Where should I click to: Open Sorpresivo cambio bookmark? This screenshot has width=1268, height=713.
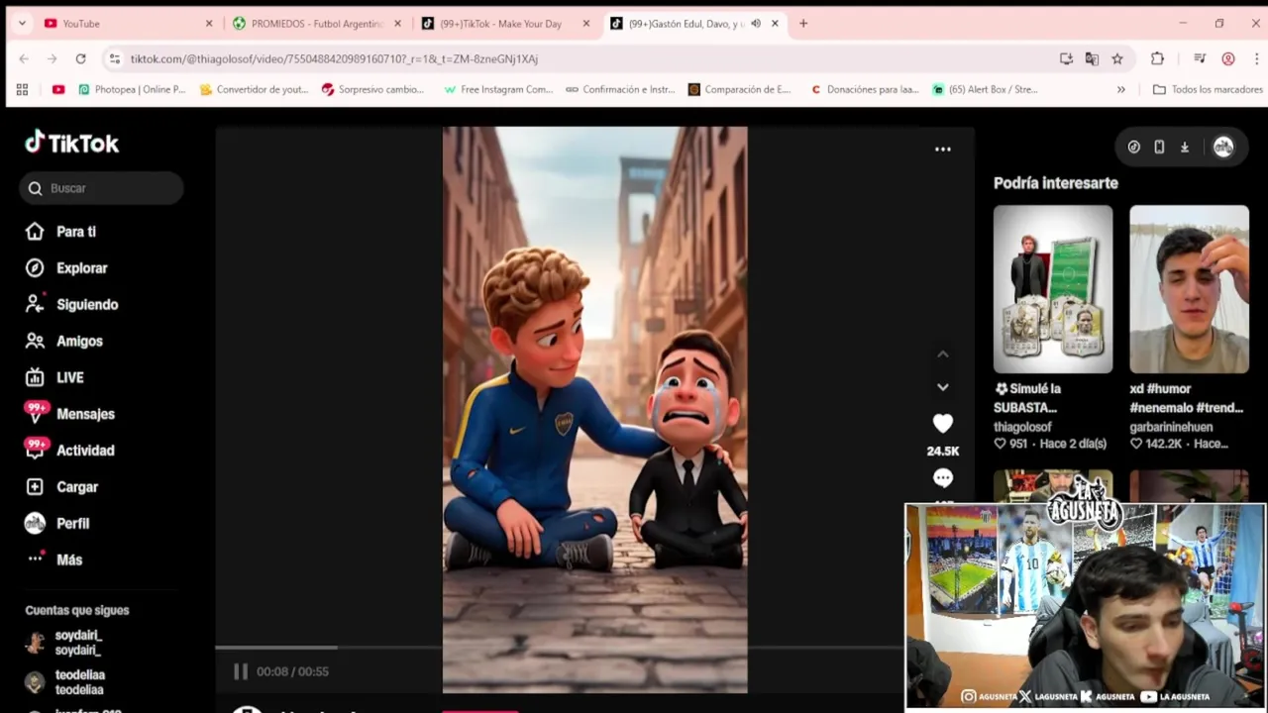tap(372, 89)
